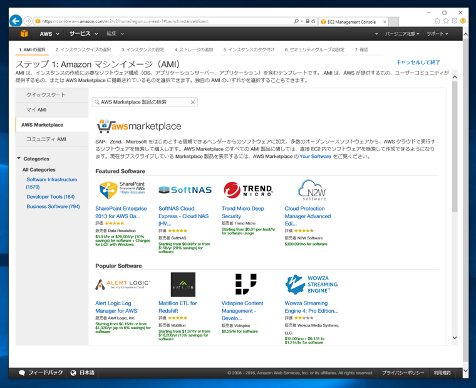Screen dimensions: 476x388
Task: Select step tab 2. インスタンスタイプの選択
Action: click(x=83, y=50)
